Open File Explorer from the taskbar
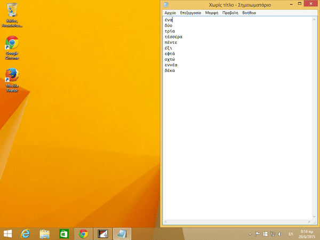Screen dimensions: 320x240 (x=44, y=234)
